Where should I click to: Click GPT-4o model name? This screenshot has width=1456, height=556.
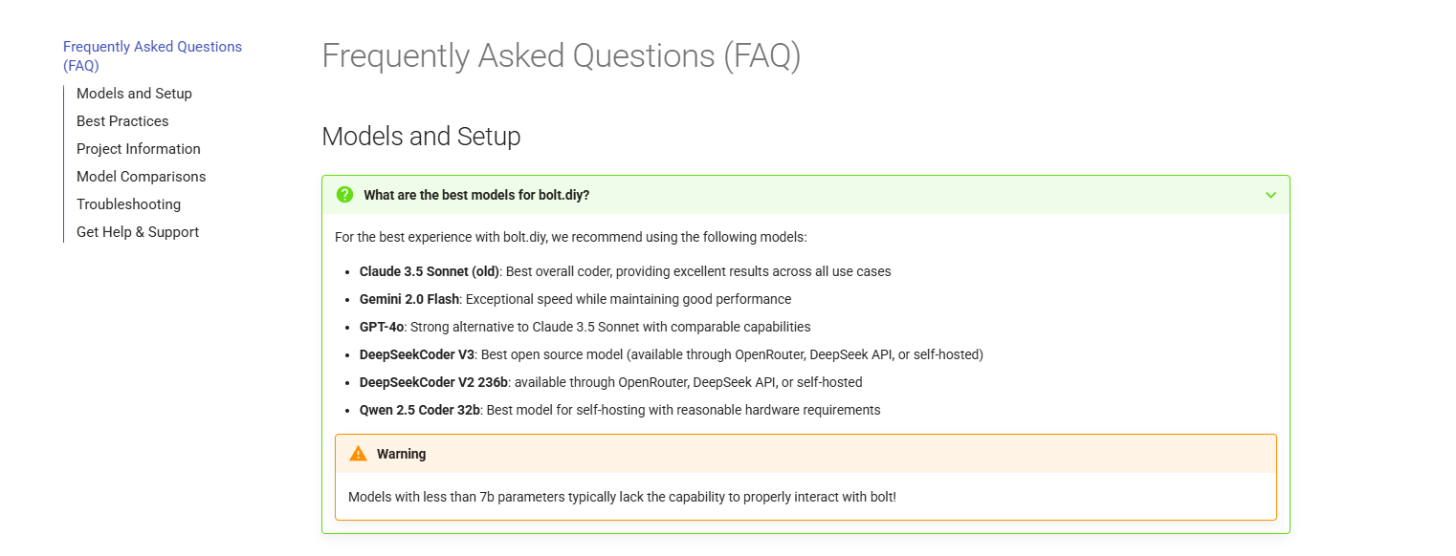coord(382,327)
